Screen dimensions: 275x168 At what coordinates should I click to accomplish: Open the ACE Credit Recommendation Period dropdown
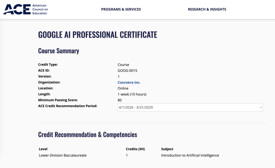pos(190,107)
